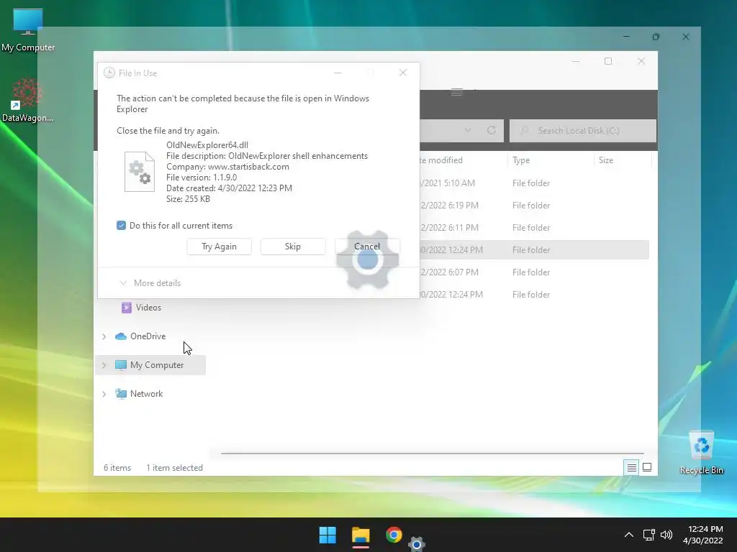Switch to large icons view layout
Viewport: 737px width, 552px height.
[x=647, y=467]
